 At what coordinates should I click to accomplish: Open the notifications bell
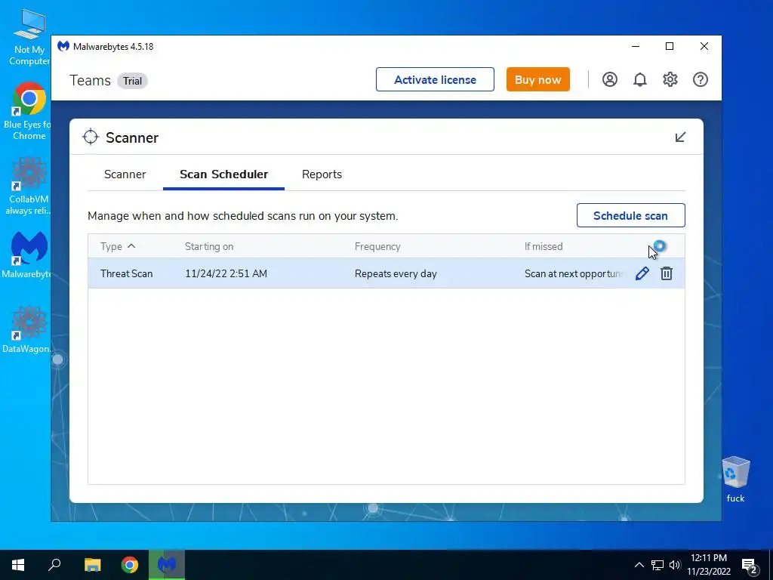click(x=640, y=79)
